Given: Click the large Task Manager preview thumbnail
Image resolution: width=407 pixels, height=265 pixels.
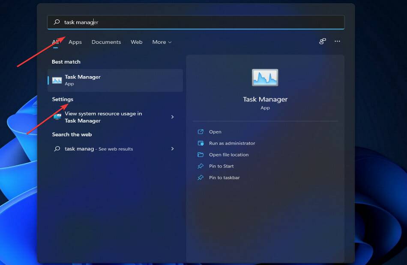Looking at the screenshot, I should 265,77.
